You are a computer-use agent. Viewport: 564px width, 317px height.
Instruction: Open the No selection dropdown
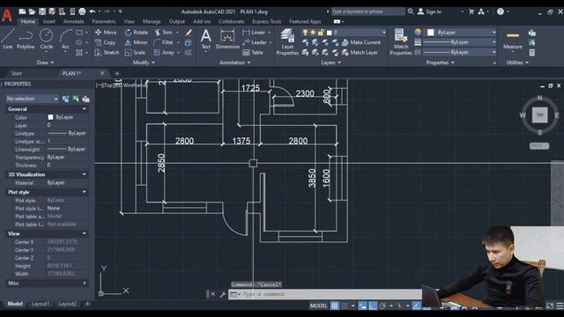[x=32, y=99]
